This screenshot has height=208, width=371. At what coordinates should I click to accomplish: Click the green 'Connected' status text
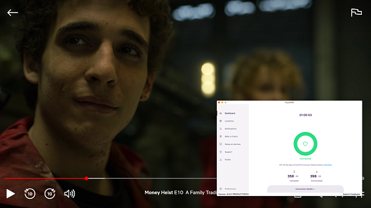[305, 159]
